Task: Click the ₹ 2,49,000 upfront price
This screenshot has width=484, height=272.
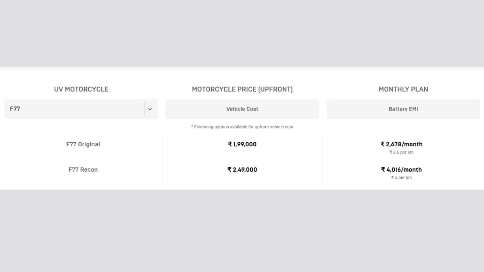Action: pos(242,170)
